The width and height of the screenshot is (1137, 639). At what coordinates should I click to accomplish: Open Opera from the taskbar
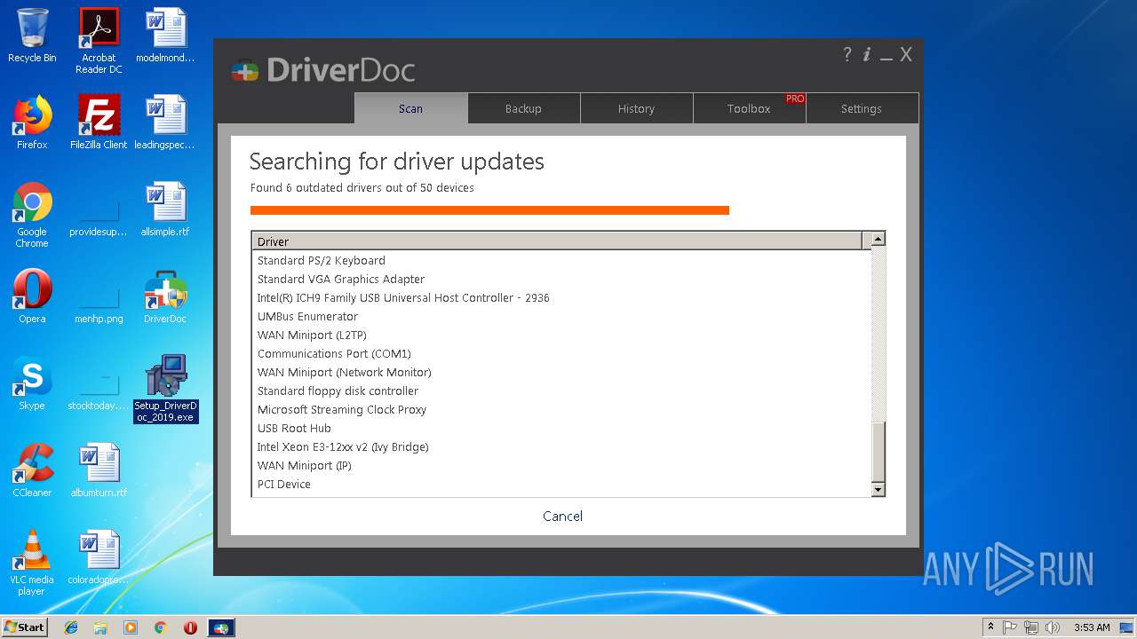(190, 627)
